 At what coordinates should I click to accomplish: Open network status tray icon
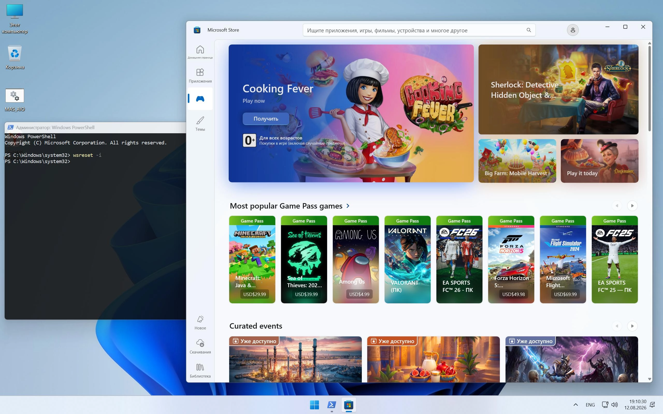pos(605,405)
